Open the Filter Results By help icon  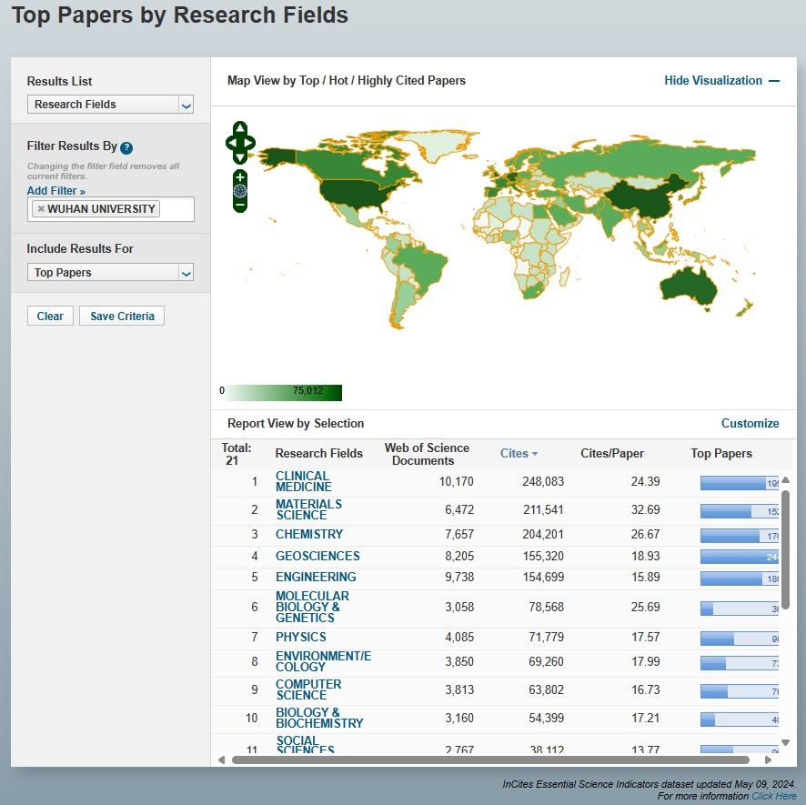pyautogui.click(x=126, y=148)
